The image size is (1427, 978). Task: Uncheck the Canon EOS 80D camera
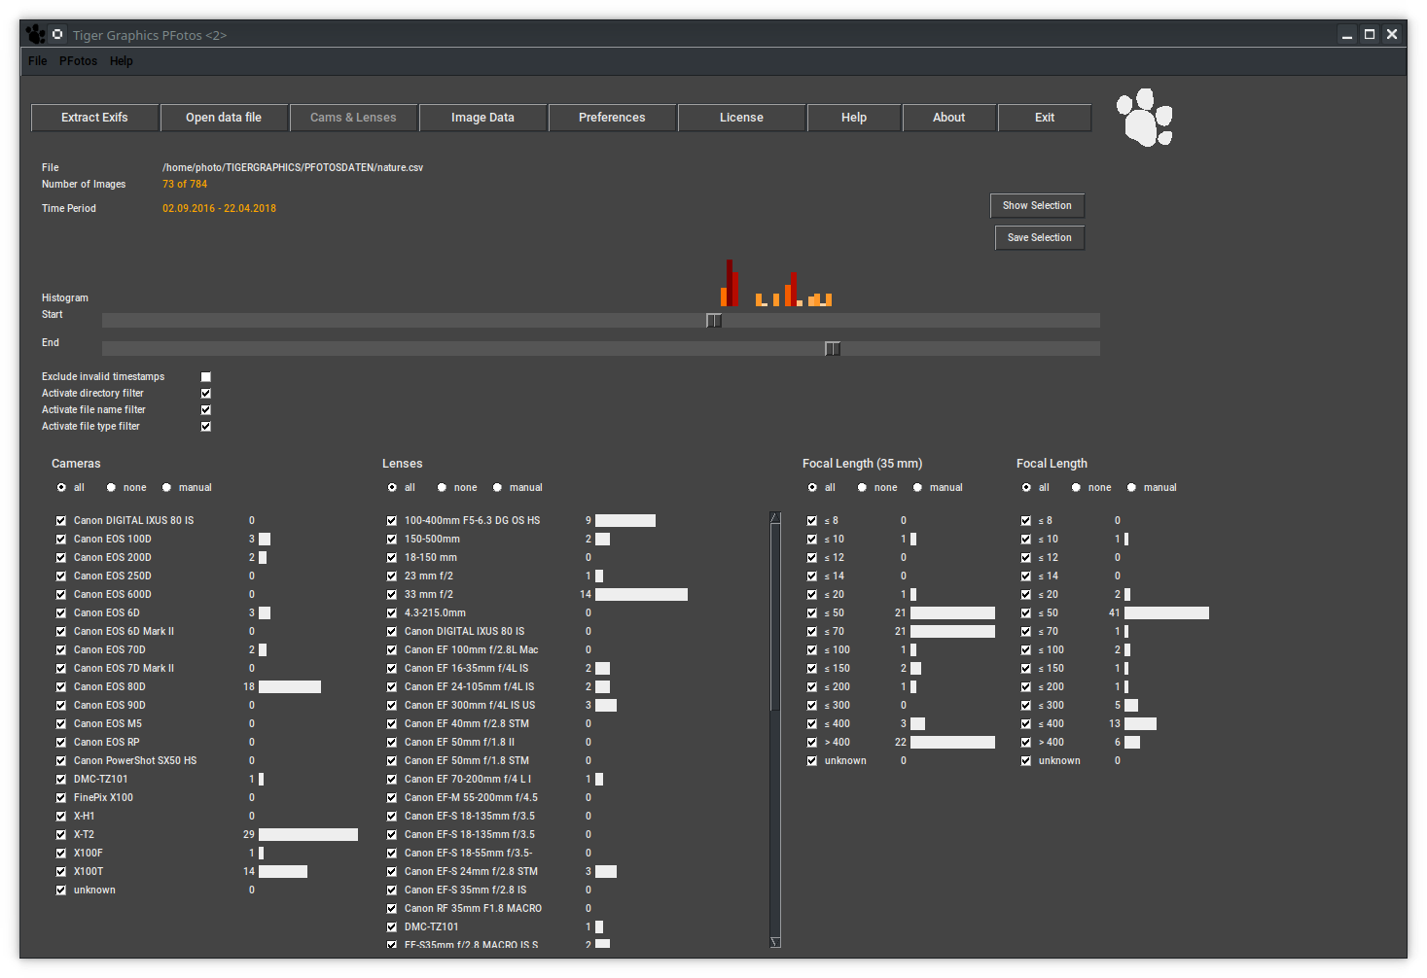tap(61, 687)
